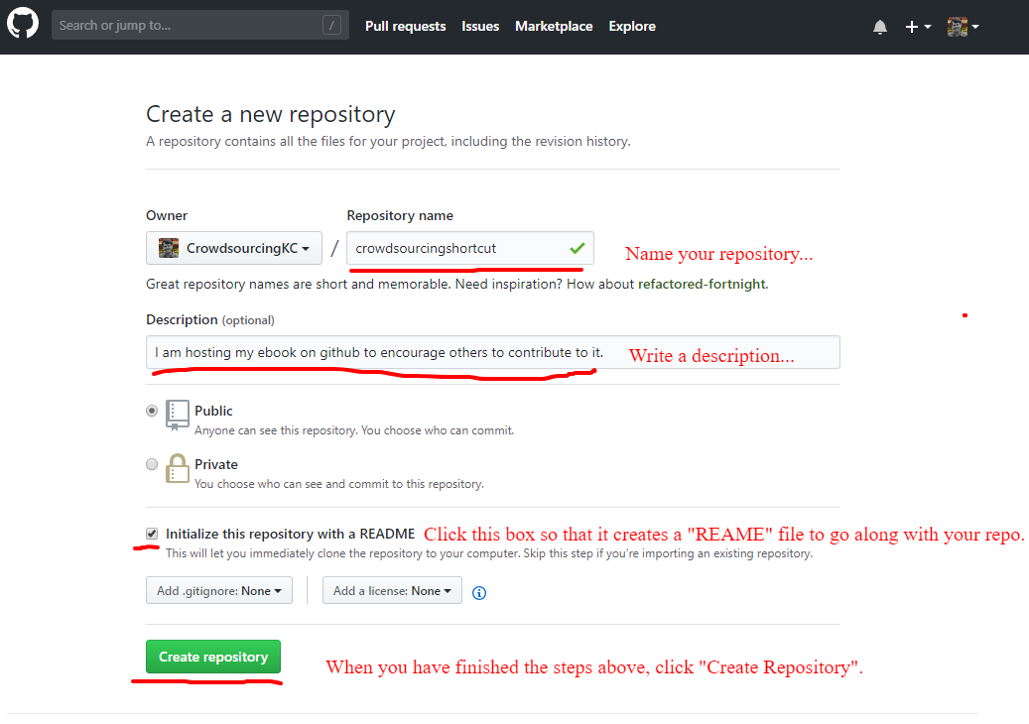Screen dimensions: 1029x724
Task: Focus the Search or jump to field
Action: click(x=200, y=26)
